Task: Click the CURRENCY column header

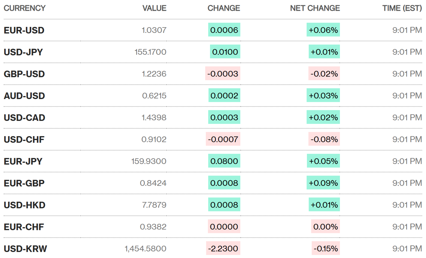Action: pyautogui.click(x=25, y=8)
